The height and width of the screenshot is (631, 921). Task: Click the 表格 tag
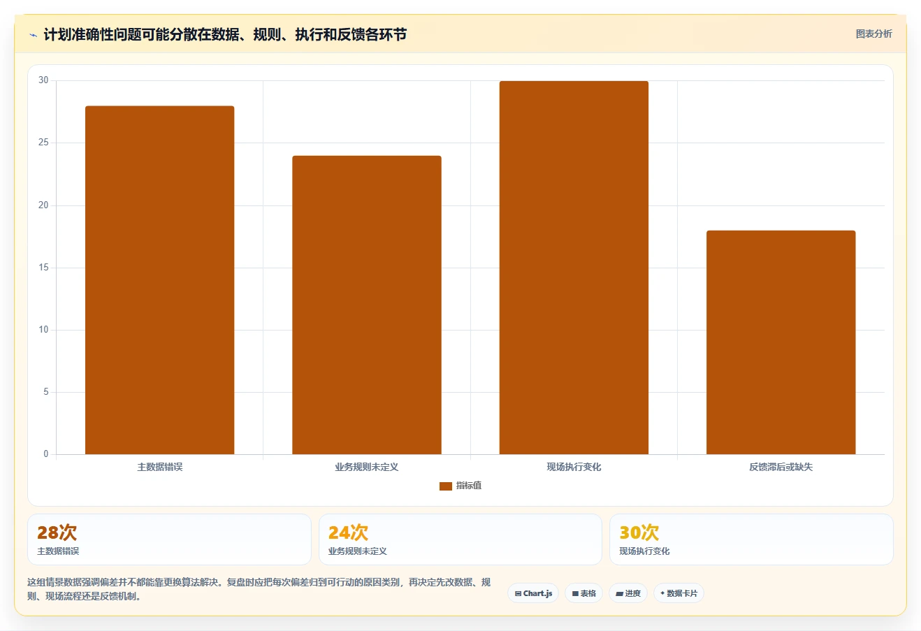point(583,593)
